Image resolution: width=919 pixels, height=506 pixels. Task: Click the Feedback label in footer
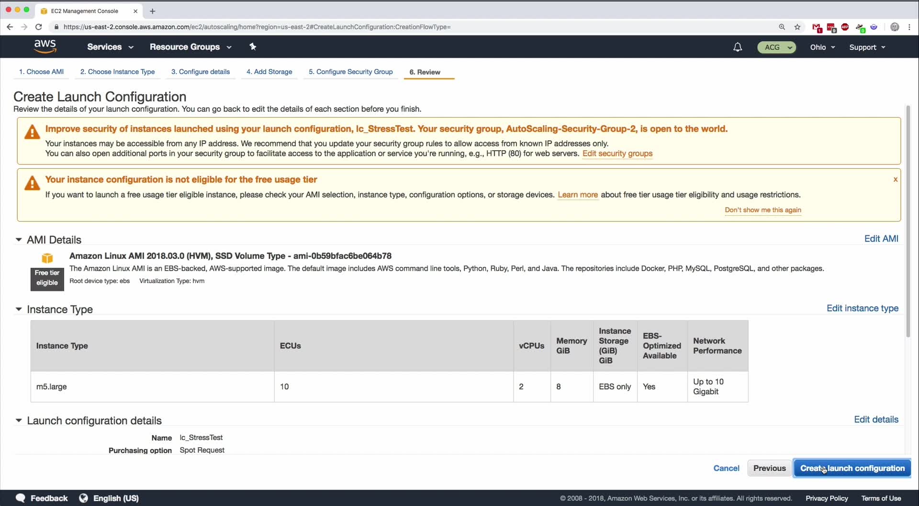click(x=49, y=498)
